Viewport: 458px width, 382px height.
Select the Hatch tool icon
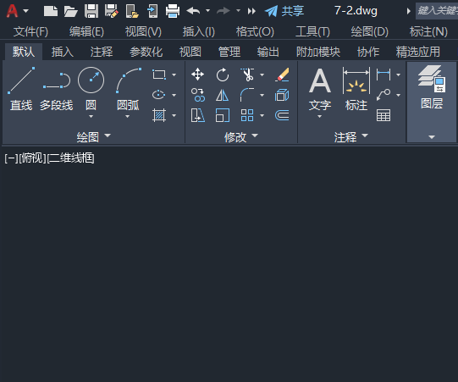[x=159, y=115]
